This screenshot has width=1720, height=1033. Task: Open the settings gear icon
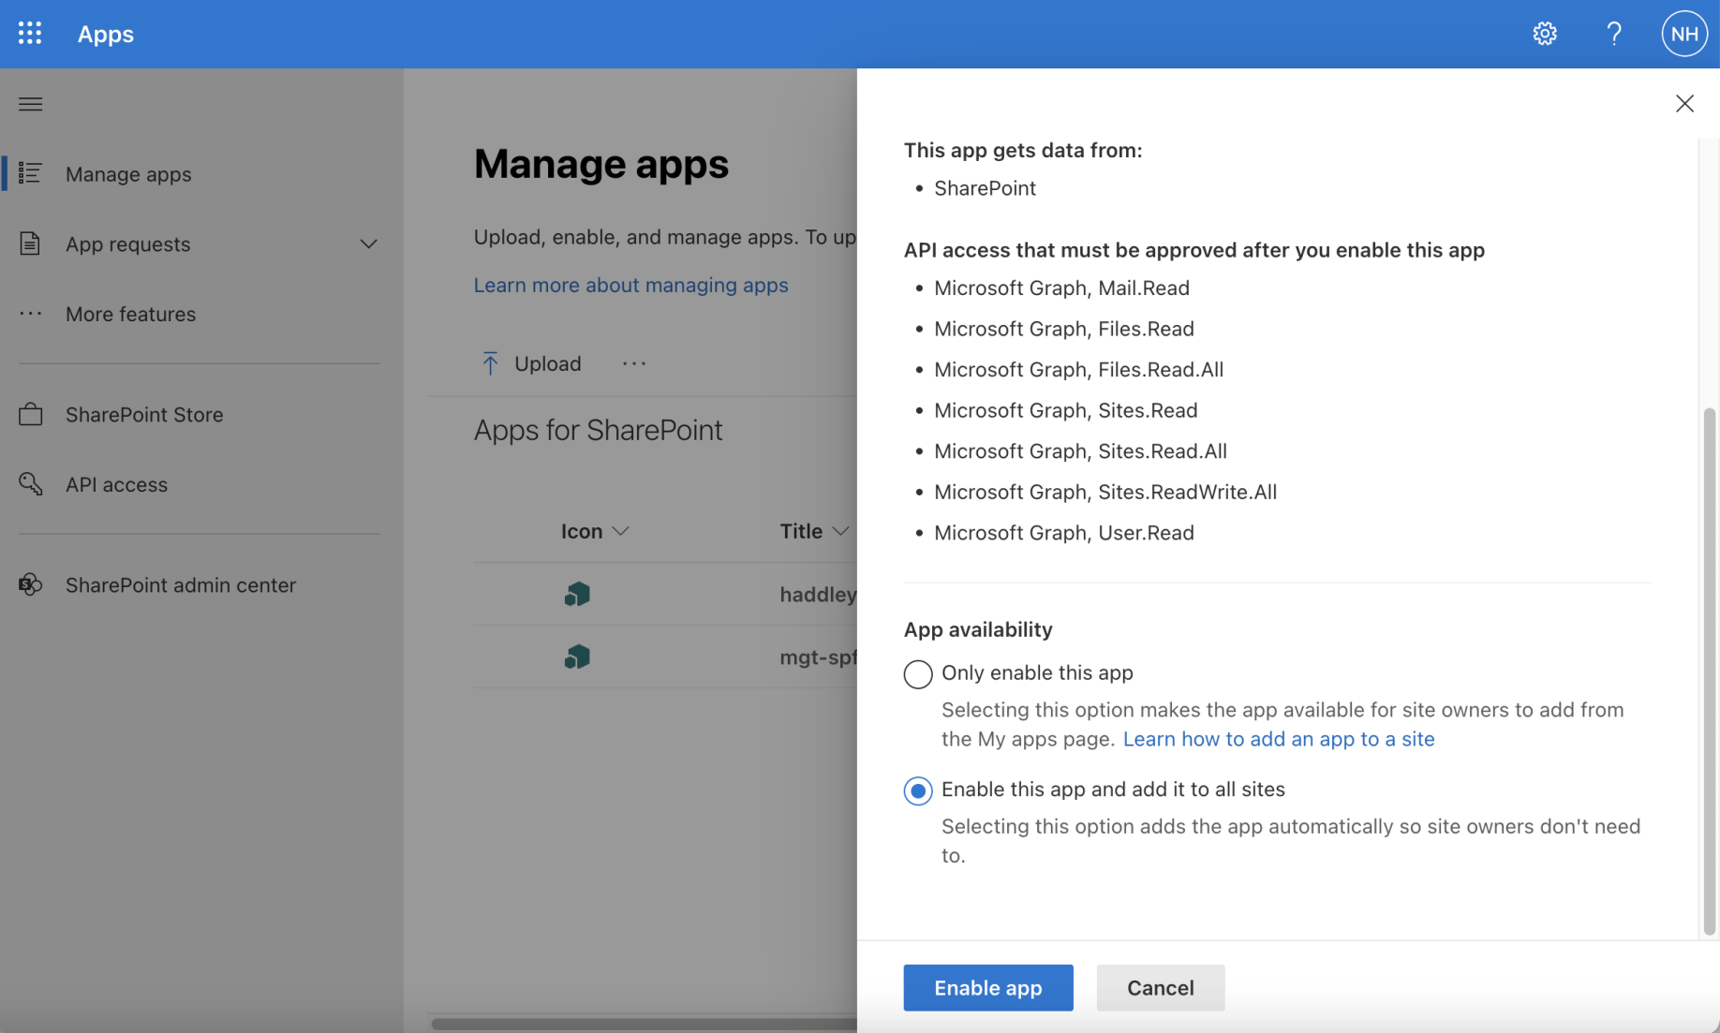(x=1544, y=34)
